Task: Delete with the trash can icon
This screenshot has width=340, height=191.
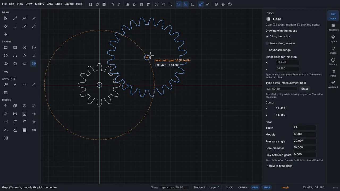Action: (x=148, y=4)
